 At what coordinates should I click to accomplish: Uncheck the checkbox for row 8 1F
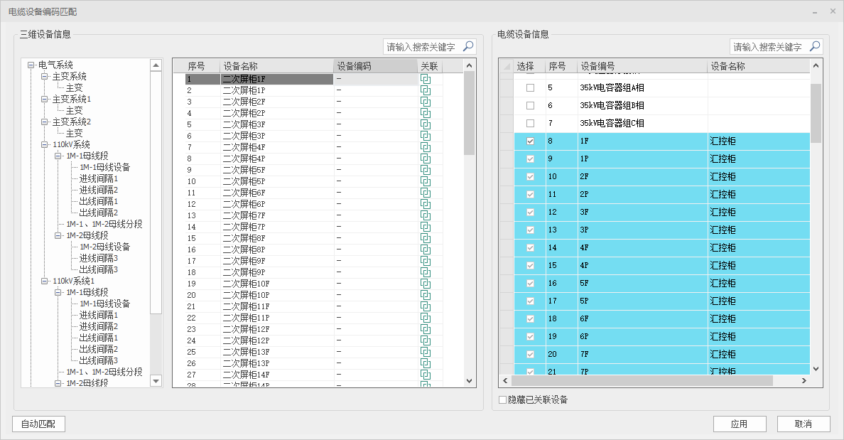pos(530,141)
